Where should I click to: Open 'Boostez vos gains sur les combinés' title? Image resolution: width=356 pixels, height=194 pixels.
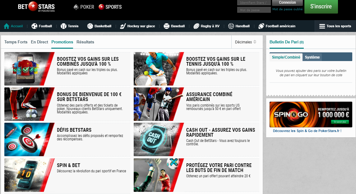click(88, 61)
